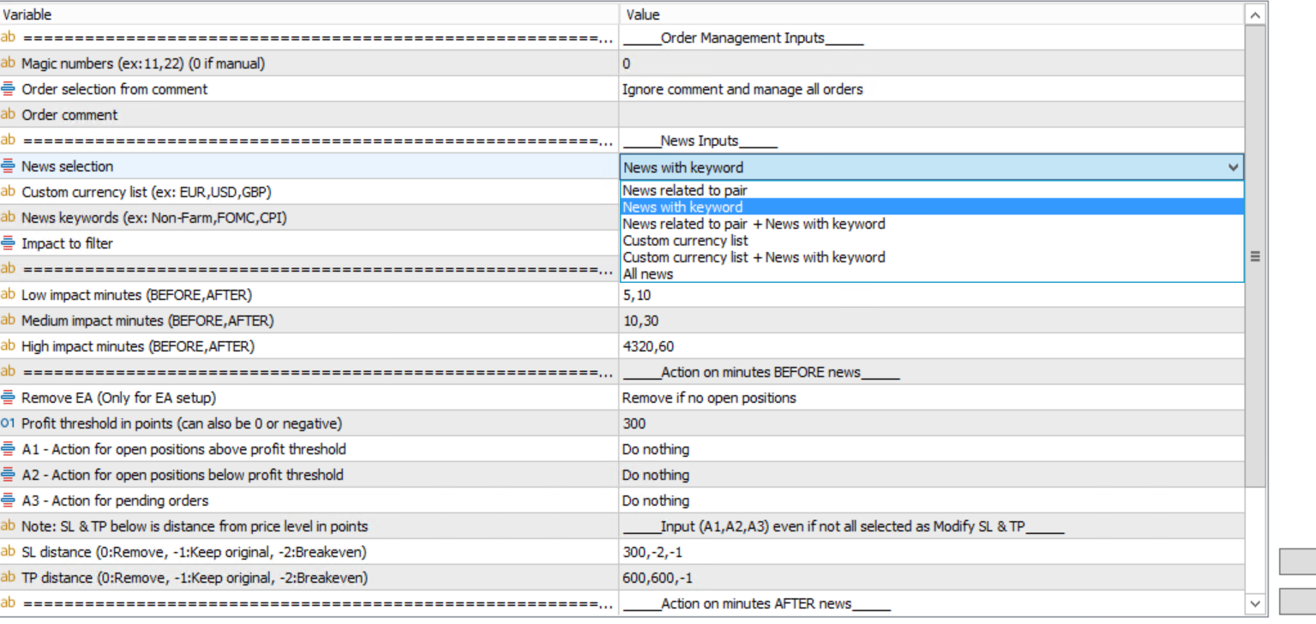1316x624 pixels.
Task: Choose the plain 'Custom currency list' dropdown option
Action: (x=932, y=241)
